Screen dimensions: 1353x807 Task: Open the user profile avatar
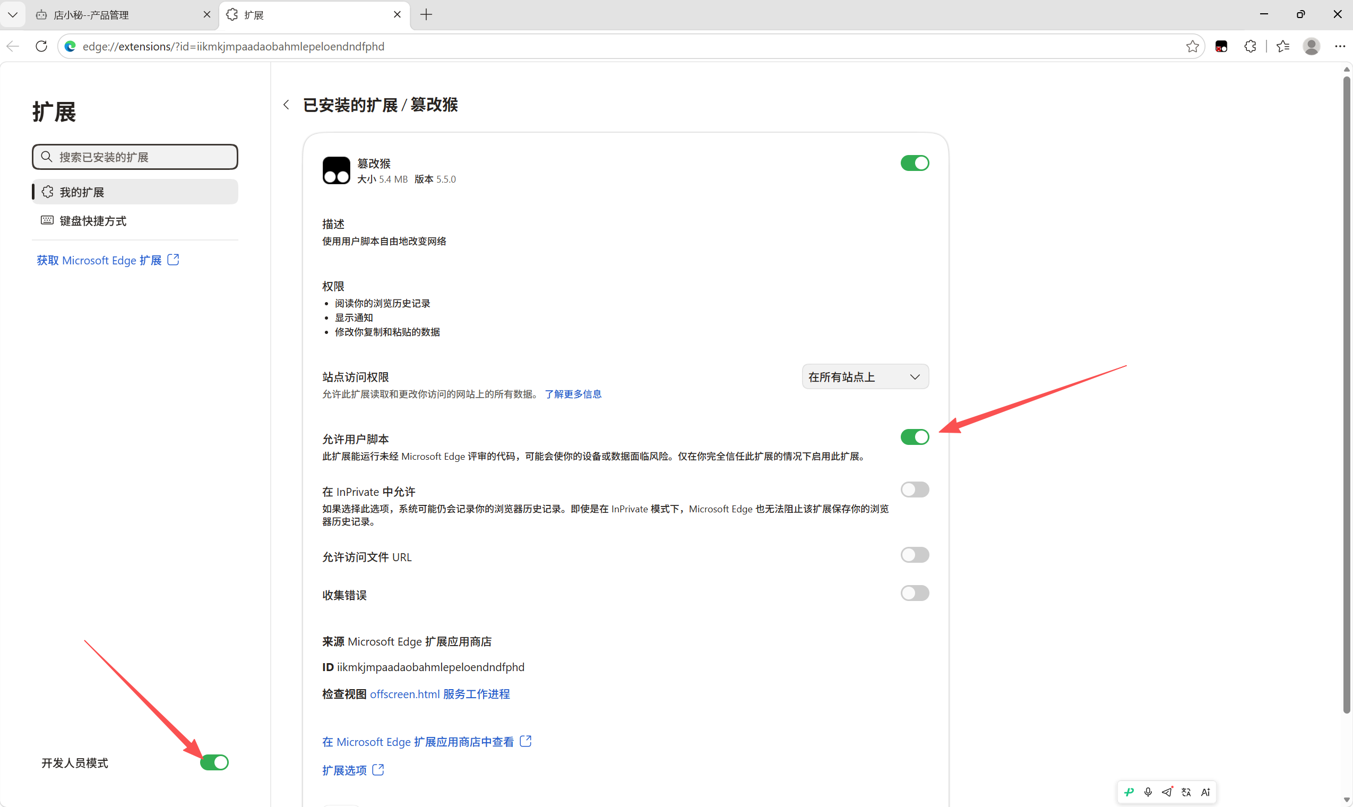click(x=1311, y=46)
